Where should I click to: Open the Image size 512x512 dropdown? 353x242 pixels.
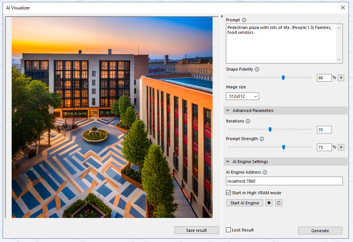click(242, 96)
